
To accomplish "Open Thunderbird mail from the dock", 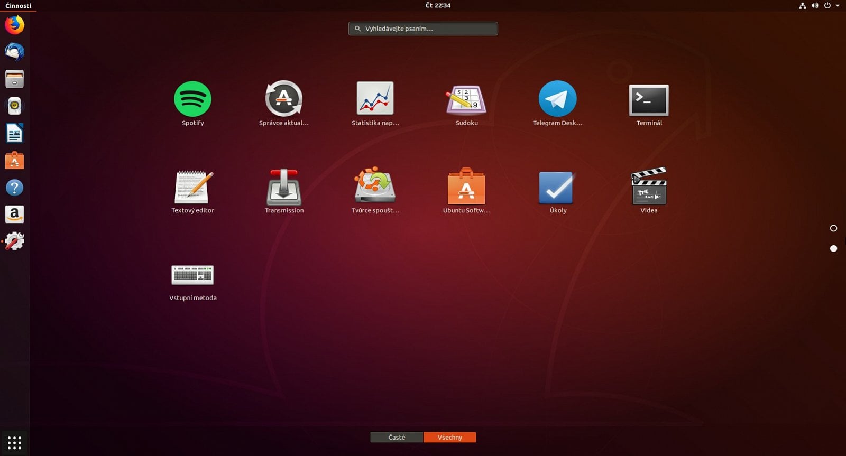I will pyautogui.click(x=14, y=52).
